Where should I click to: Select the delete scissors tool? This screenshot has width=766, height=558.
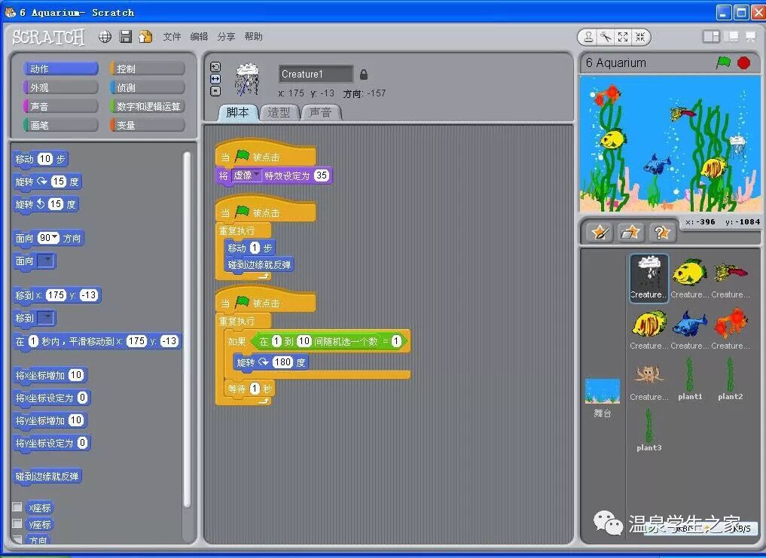[x=606, y=37]
